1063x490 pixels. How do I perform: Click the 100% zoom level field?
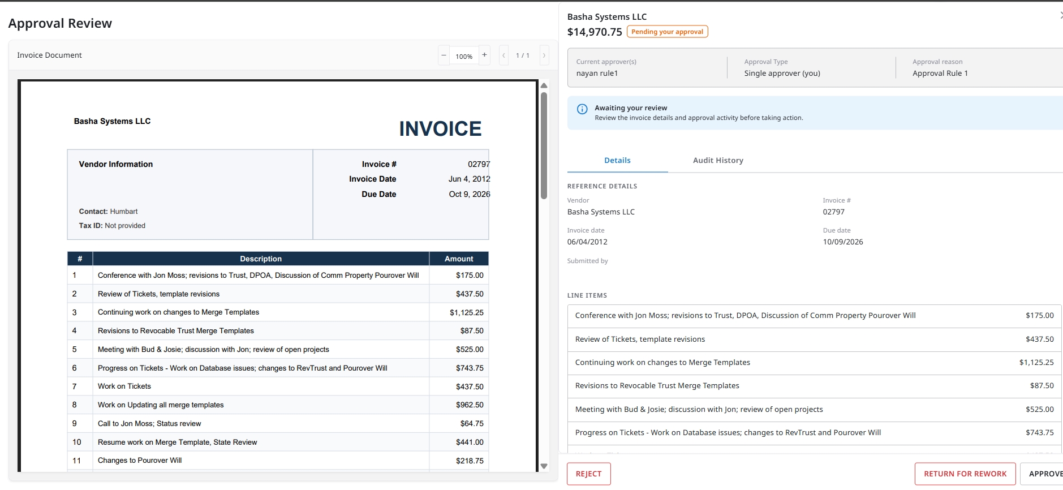pos(464,57)
